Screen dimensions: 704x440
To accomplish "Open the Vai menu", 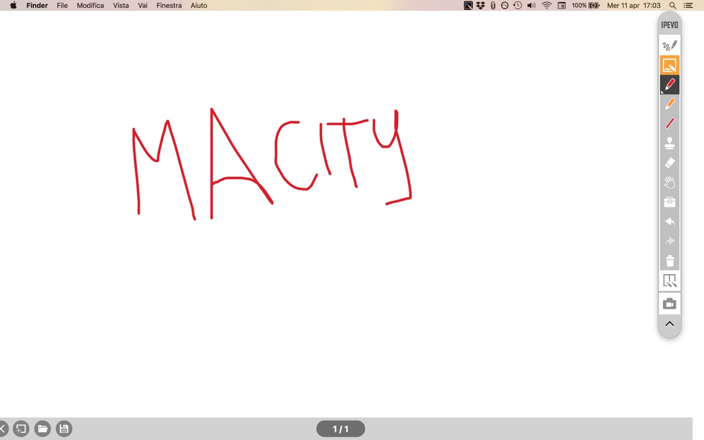I will [x=143, y=5].
